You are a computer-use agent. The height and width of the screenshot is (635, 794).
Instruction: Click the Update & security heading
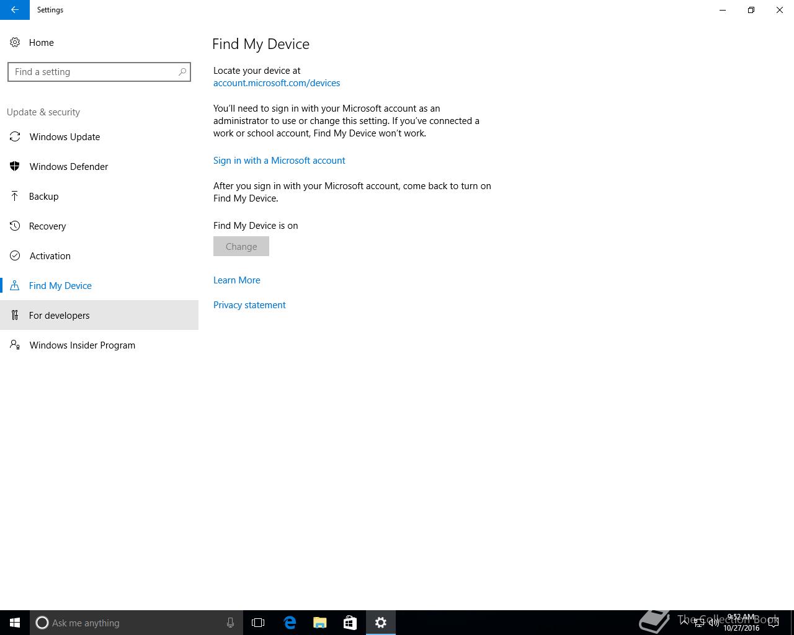point(43,112)
